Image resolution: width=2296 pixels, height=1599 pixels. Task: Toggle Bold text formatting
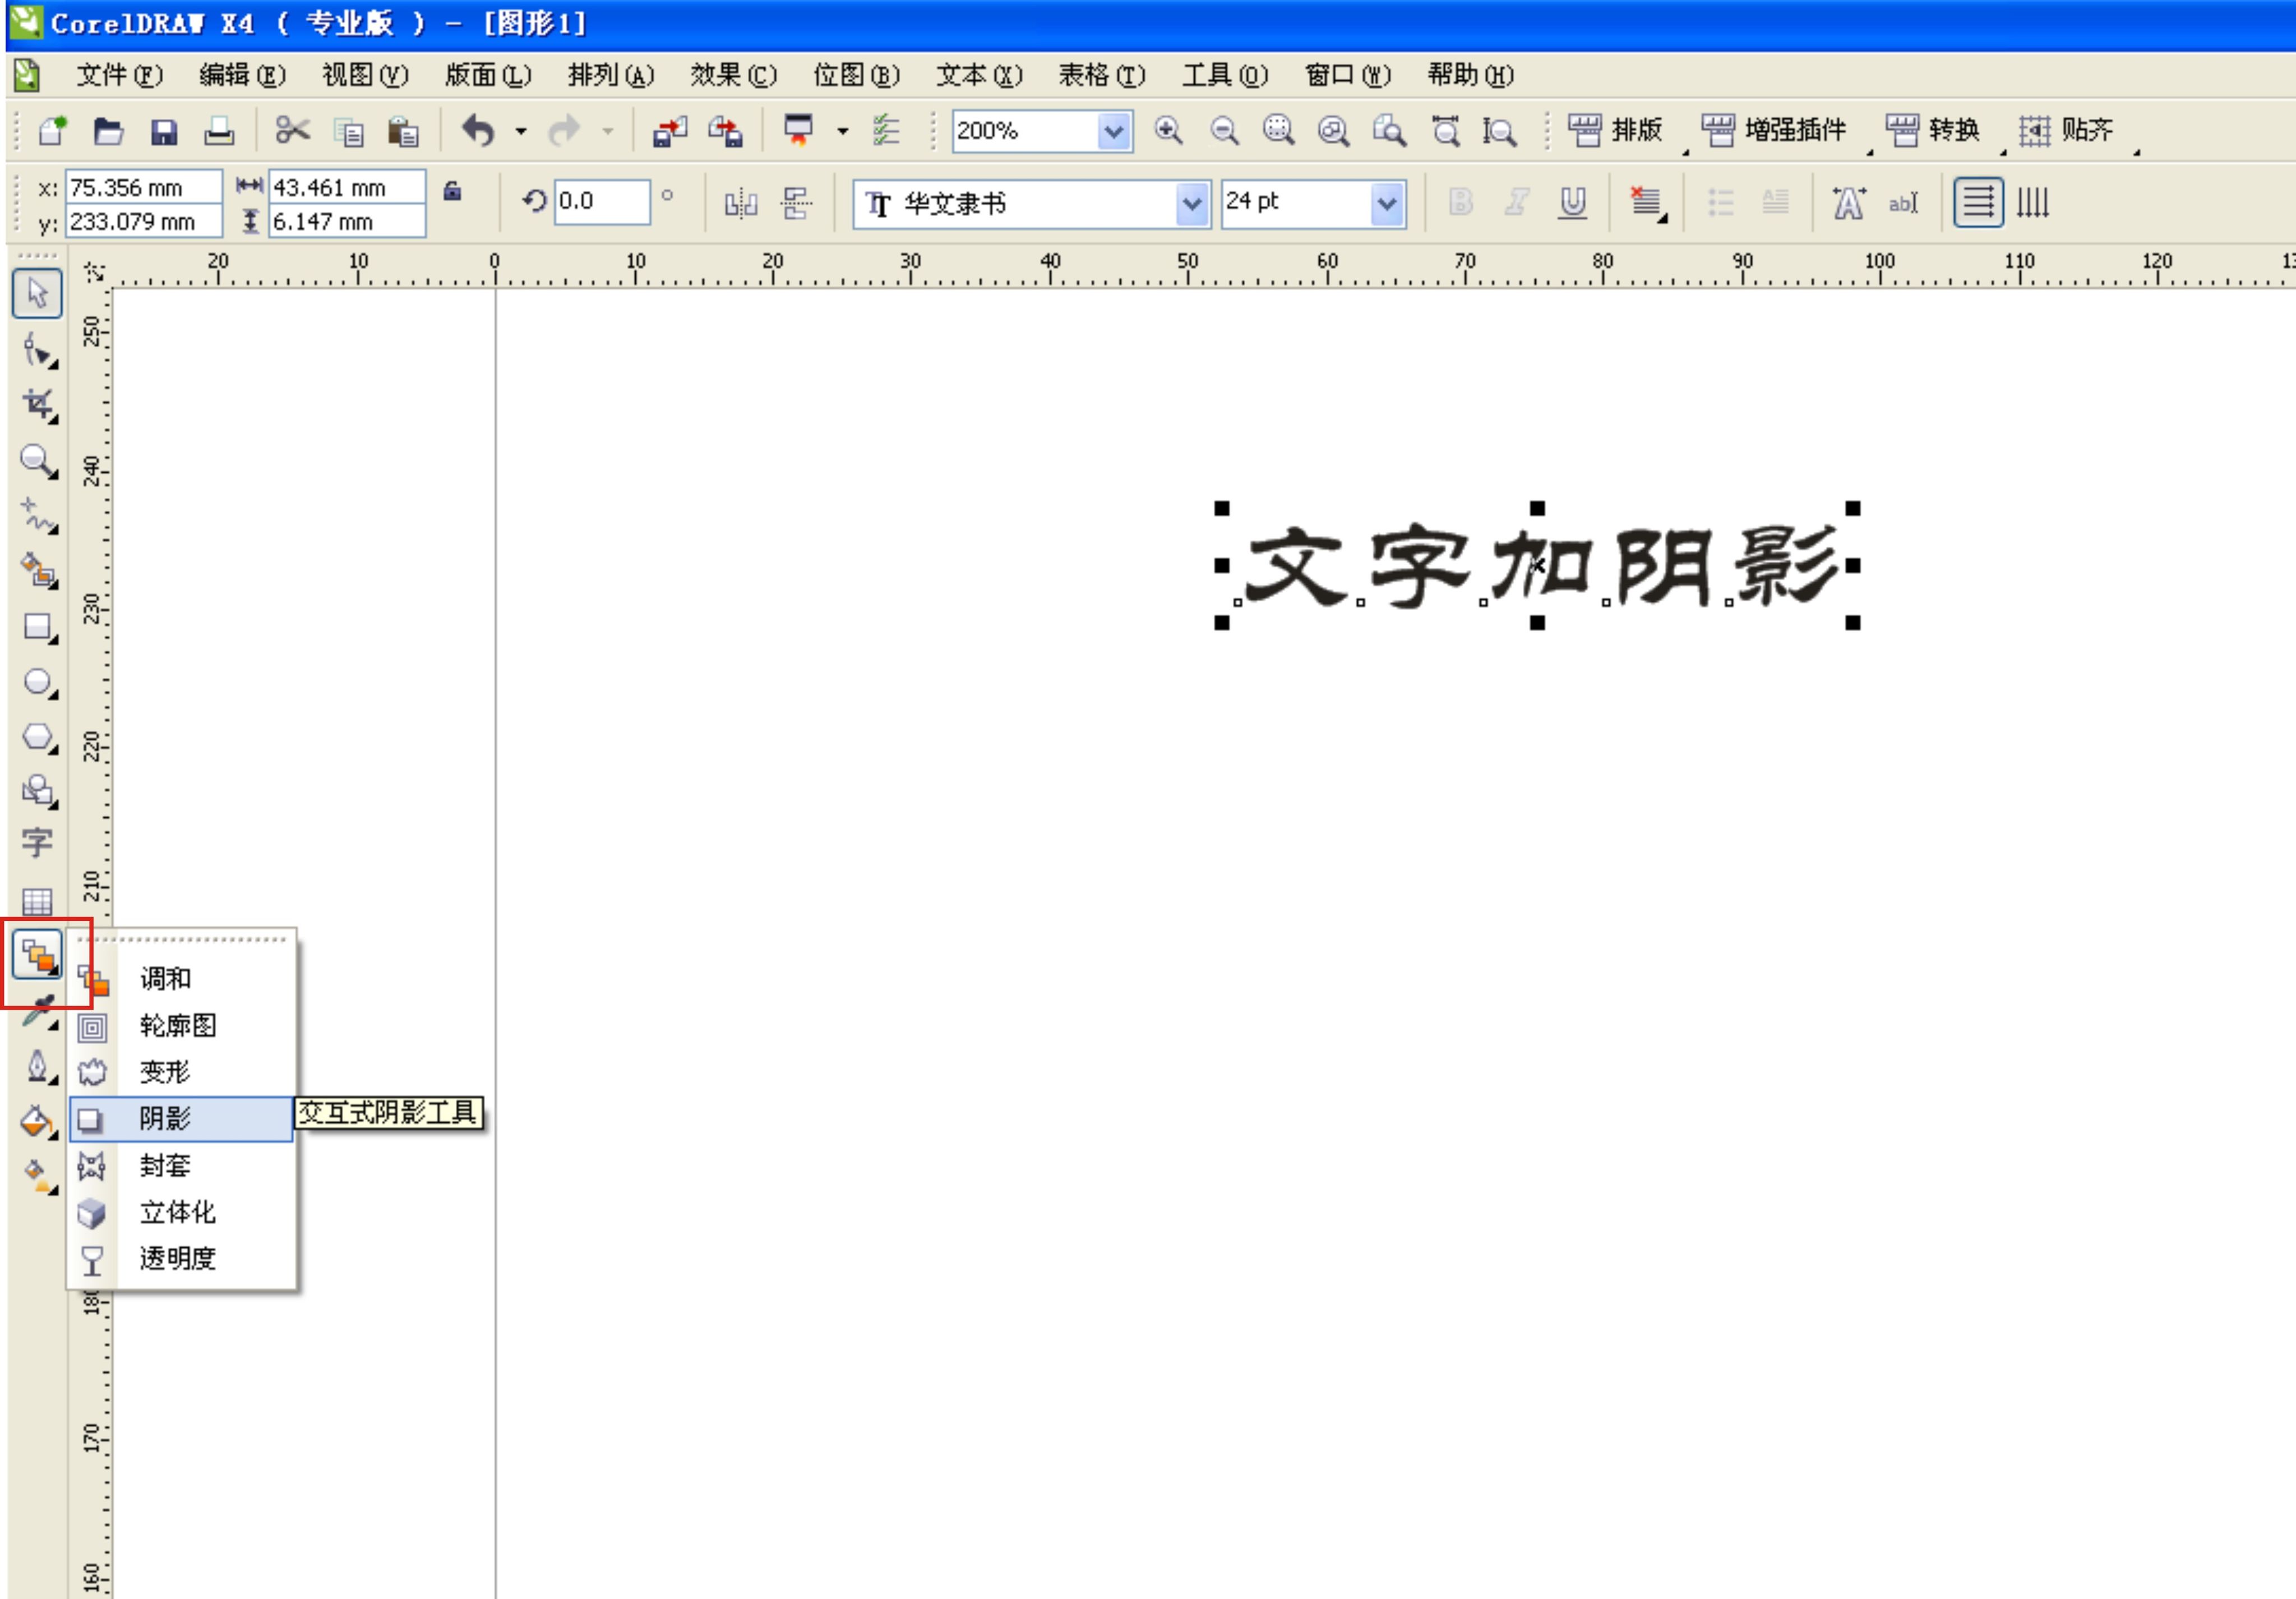[1460, 202]
